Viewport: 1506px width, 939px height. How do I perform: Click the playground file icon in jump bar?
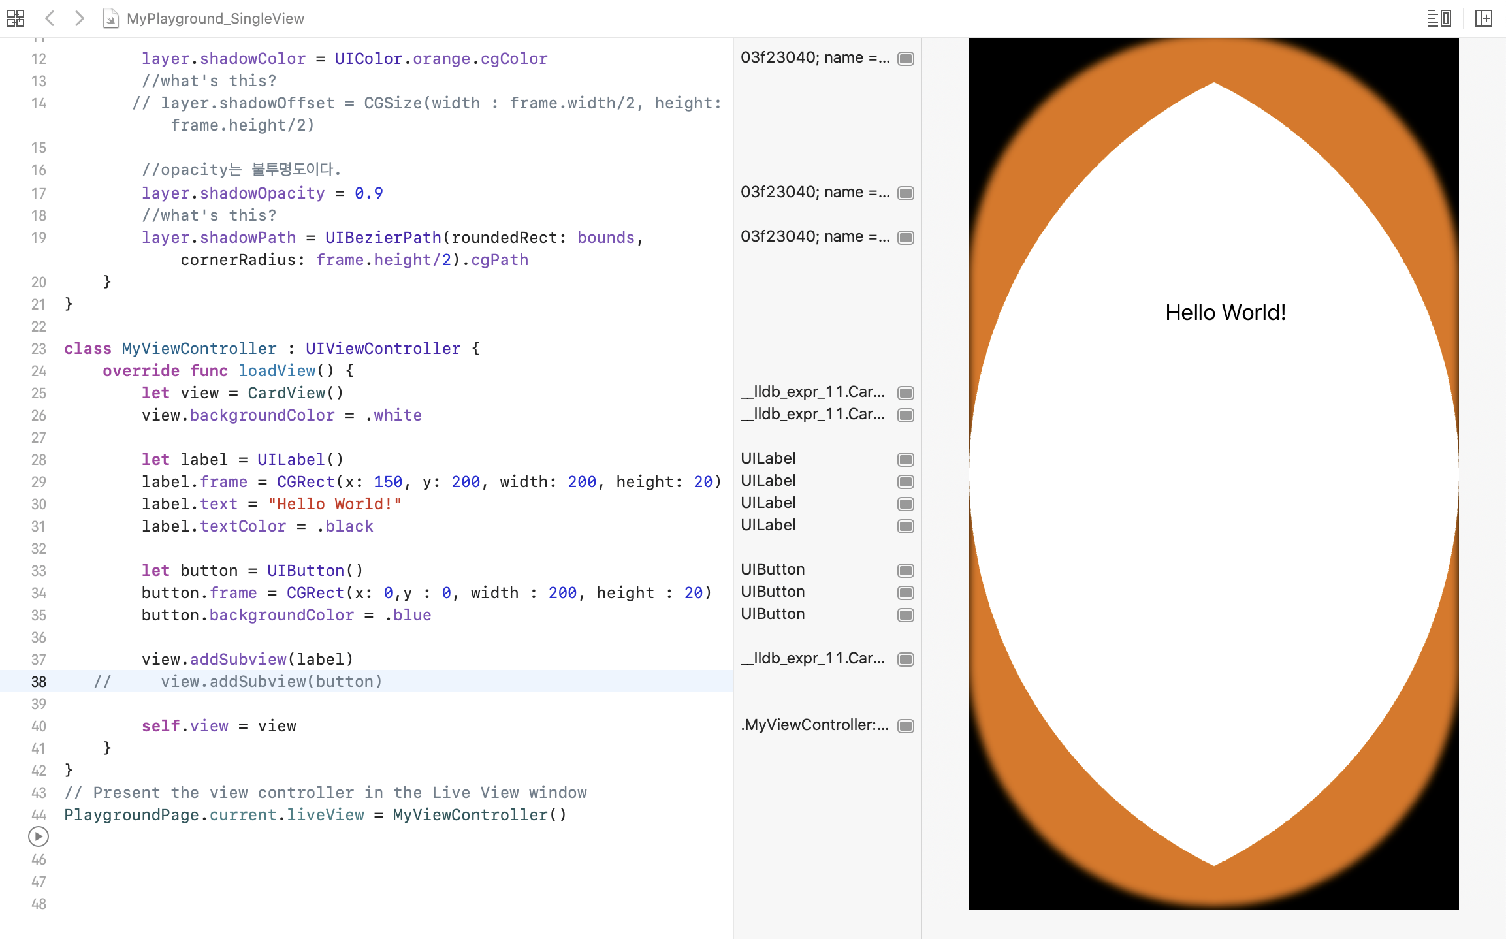[110, 18]
